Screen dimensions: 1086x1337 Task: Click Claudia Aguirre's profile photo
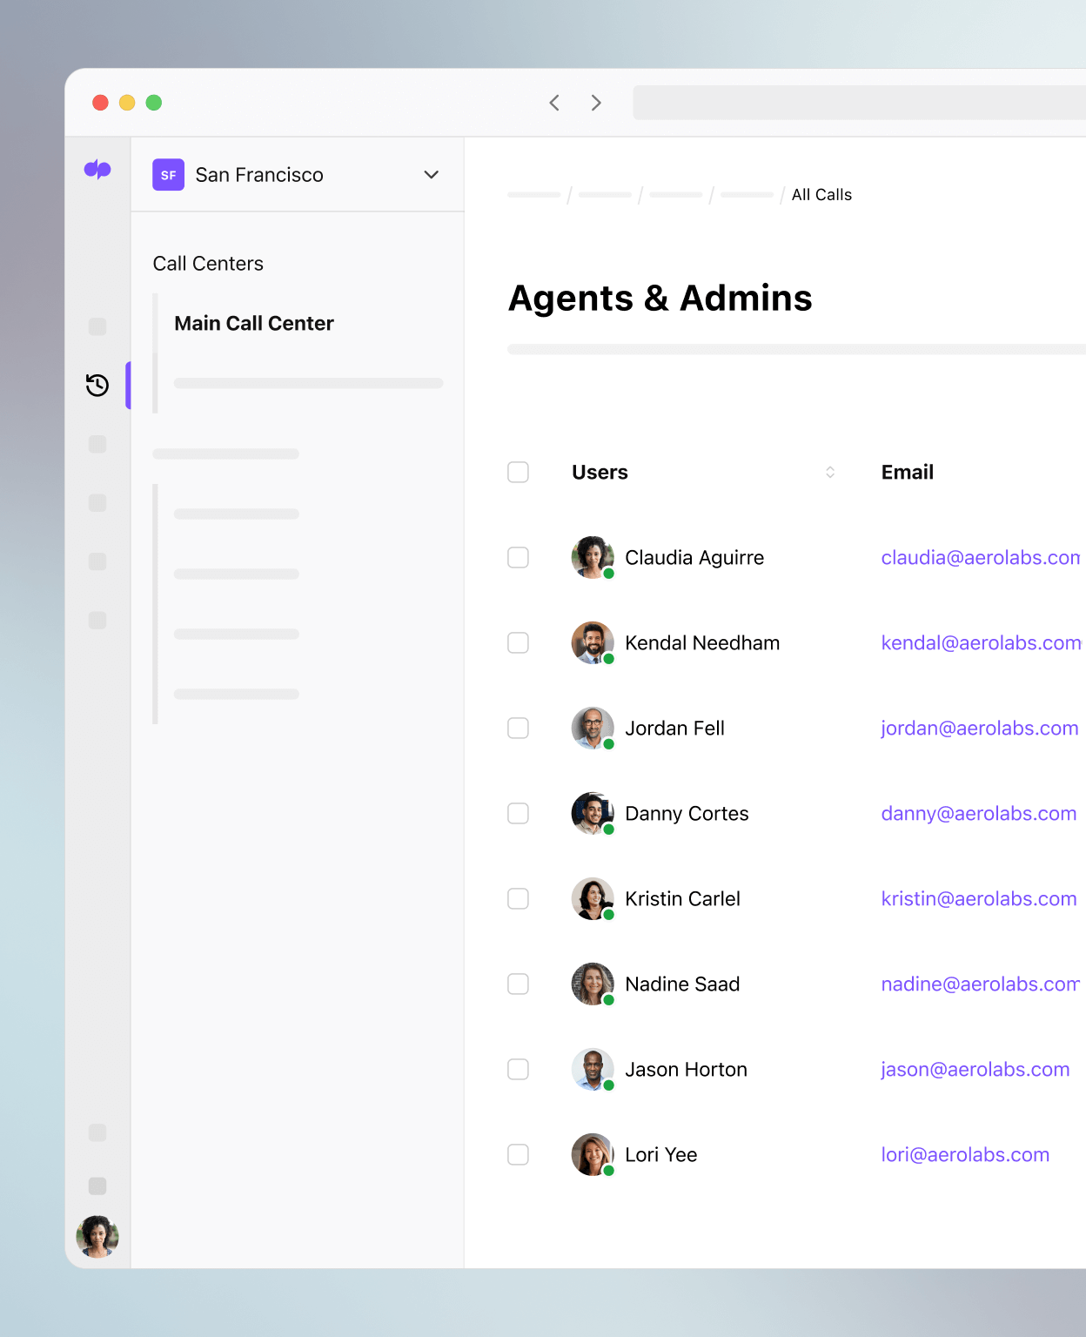(x=593, y=557)
